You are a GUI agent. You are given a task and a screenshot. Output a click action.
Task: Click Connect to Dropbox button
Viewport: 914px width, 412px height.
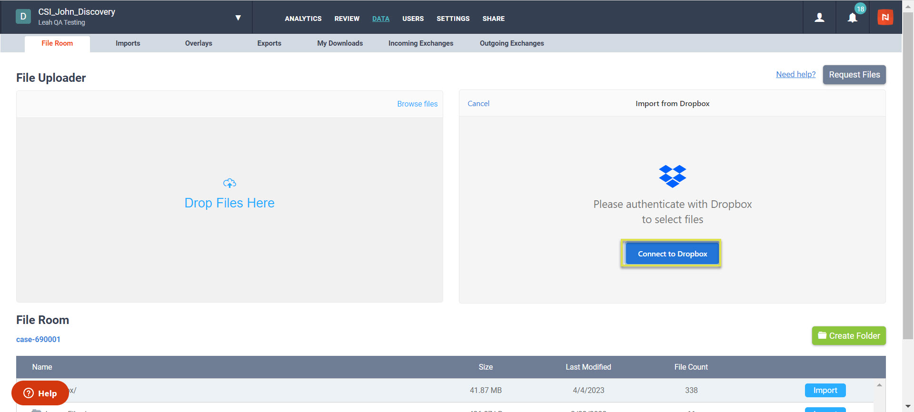click(672, 254)
